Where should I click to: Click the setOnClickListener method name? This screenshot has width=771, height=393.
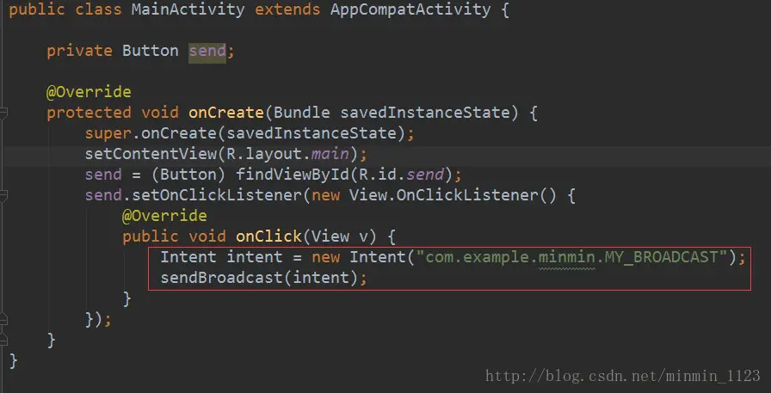point(217,195)
